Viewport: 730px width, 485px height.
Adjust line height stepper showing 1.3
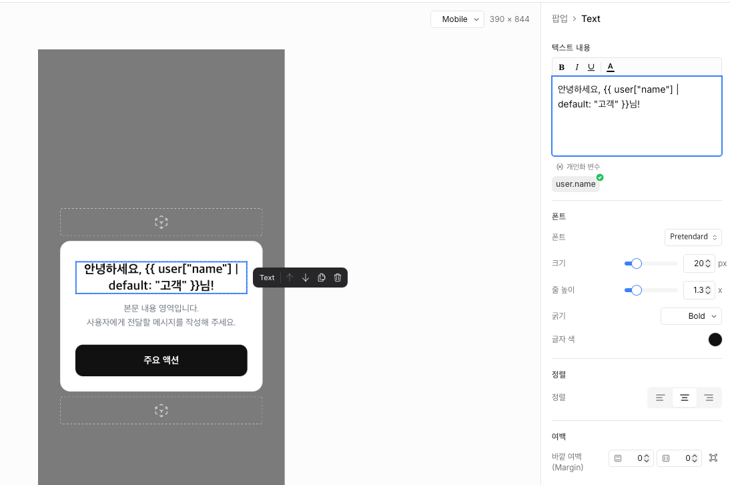pos(708,290)
